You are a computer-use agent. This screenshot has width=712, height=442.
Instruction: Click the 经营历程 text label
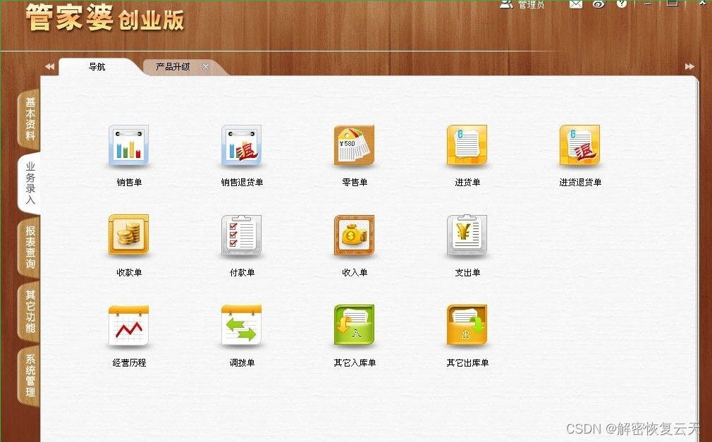click(x=129, y=362)
